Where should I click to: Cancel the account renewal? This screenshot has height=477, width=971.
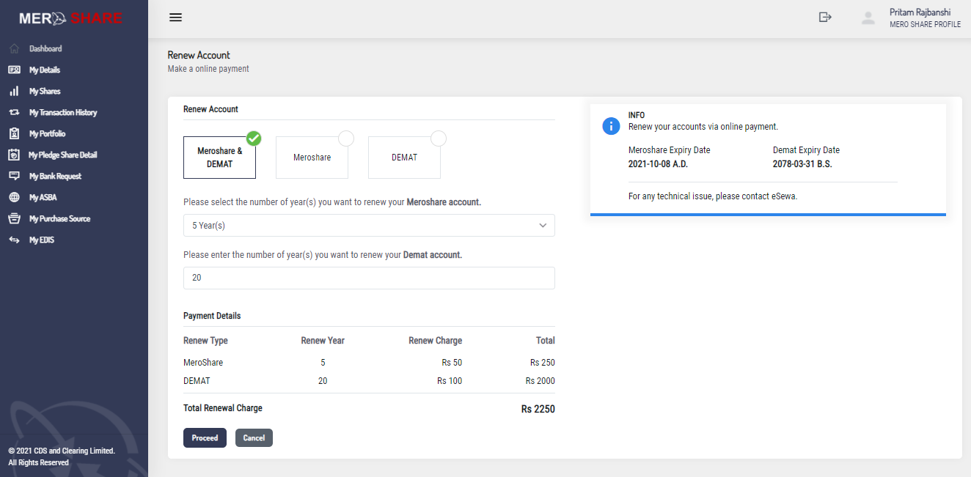click(x=254, y=437)
